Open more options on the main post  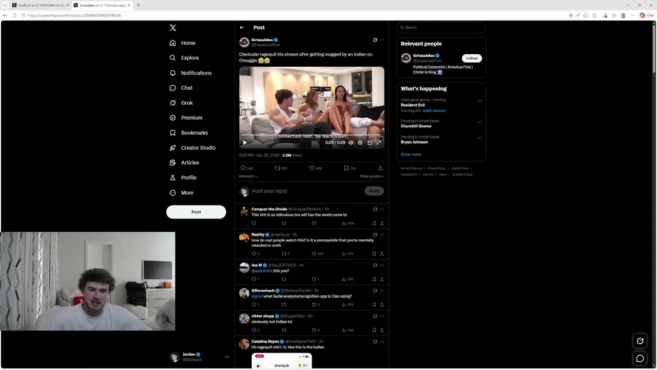coord(381,40)
